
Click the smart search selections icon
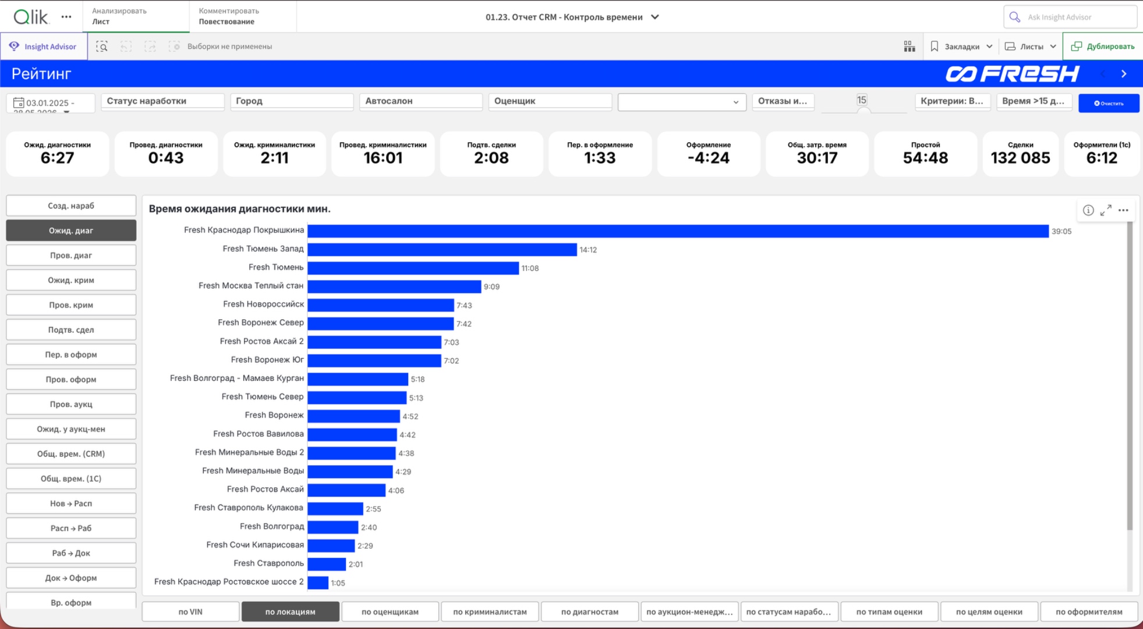point(102,47)
